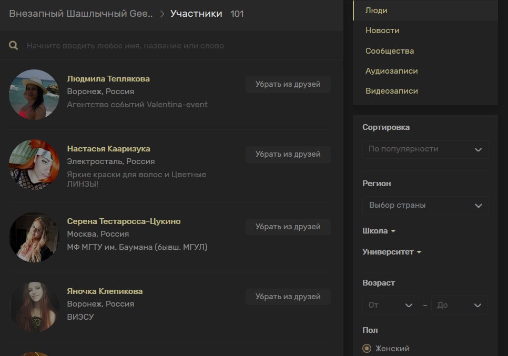Image resolution: width=508 pixels, height=356 pixels.
Task: Click the МФ МГТУ им. Баумана text
Action: (x=137, y=247)
